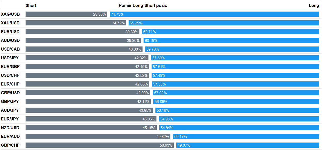The image size is (323, 151).
Task: Click the Long column header
Action: pos(314,6)
